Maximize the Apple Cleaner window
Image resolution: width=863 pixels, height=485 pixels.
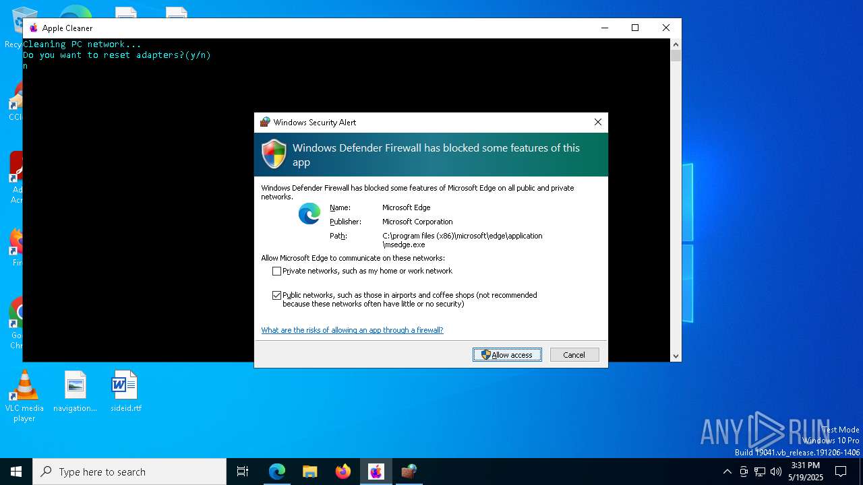tap(634, 28)
